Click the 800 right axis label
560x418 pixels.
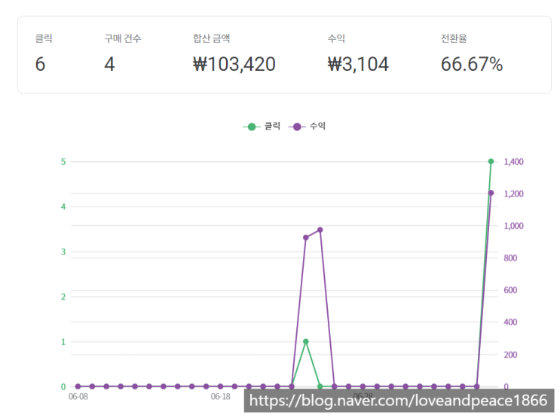click(x=510, y=258)
